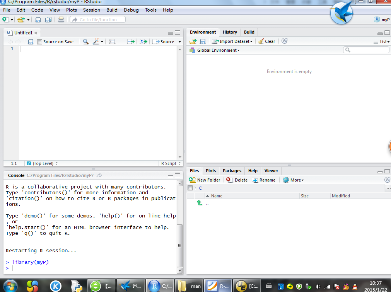This screenshot has width=391, height=292.
Task: Create a New Folder in Files pane
Action: coord(205,180)
